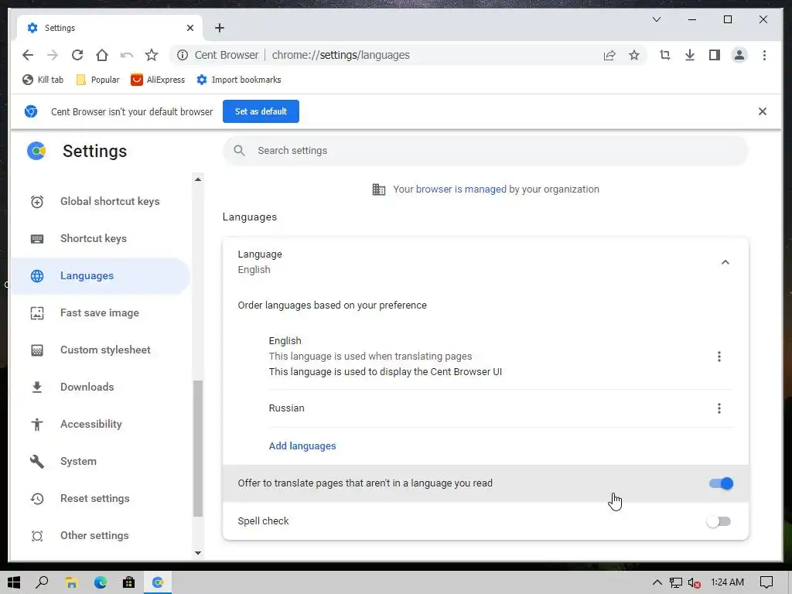Open the notification center icon
The image size is (792, 594).
766,582
